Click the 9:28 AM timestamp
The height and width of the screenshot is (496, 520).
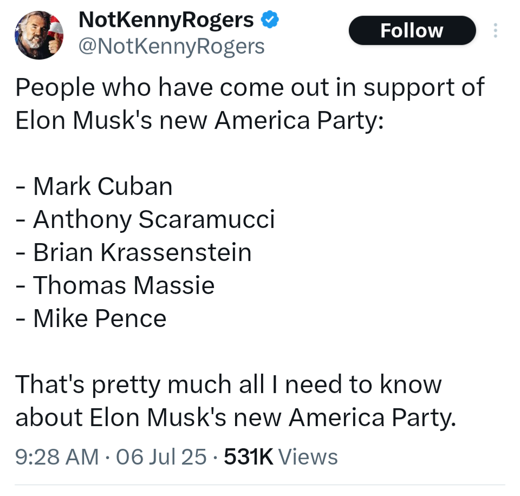[57, 456]
